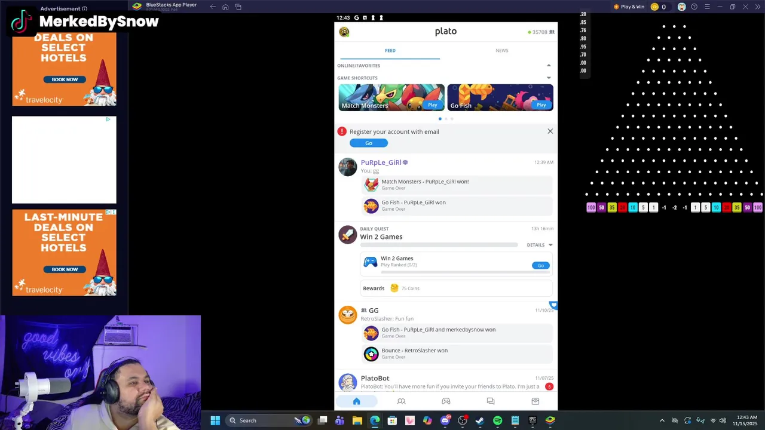Click Go on Win 2 Games quest
Viewport: 765px width, 430px height.
click(x=541, y=265)
